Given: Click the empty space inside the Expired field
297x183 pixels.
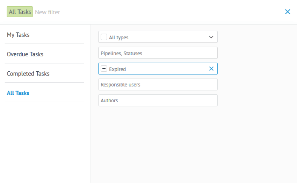Looking at the screenshot, I should (x=167, y=69).
